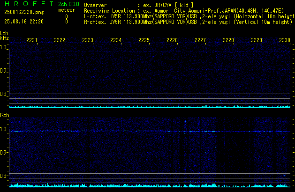Click time marker 2222
Viewport: 295px width, 192px height.
[60, 40]
